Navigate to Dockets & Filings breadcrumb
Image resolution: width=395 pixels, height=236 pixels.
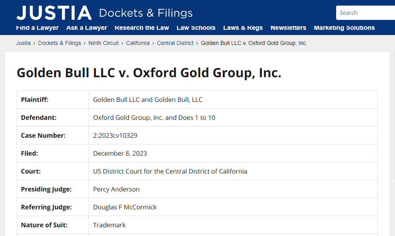tap(59, 43)
